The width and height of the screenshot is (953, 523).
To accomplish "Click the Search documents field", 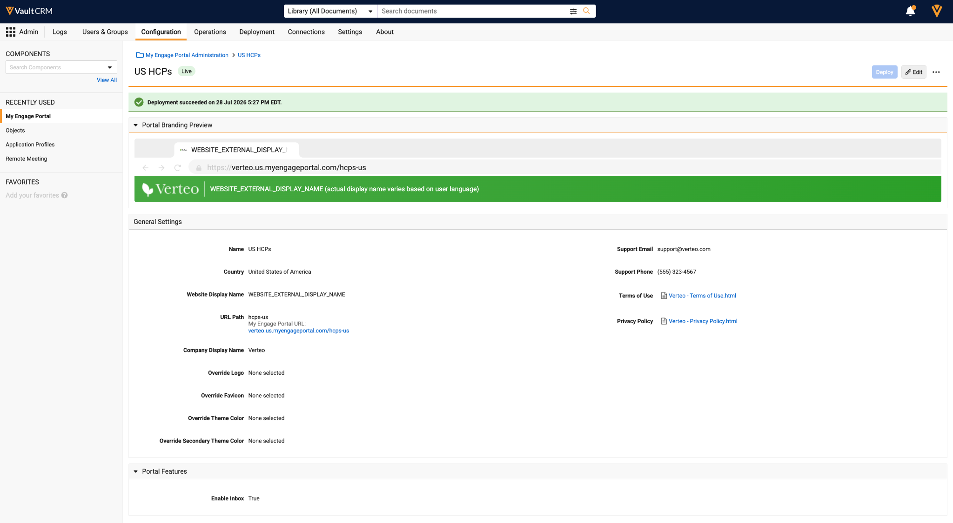I will tap(473, 11).
